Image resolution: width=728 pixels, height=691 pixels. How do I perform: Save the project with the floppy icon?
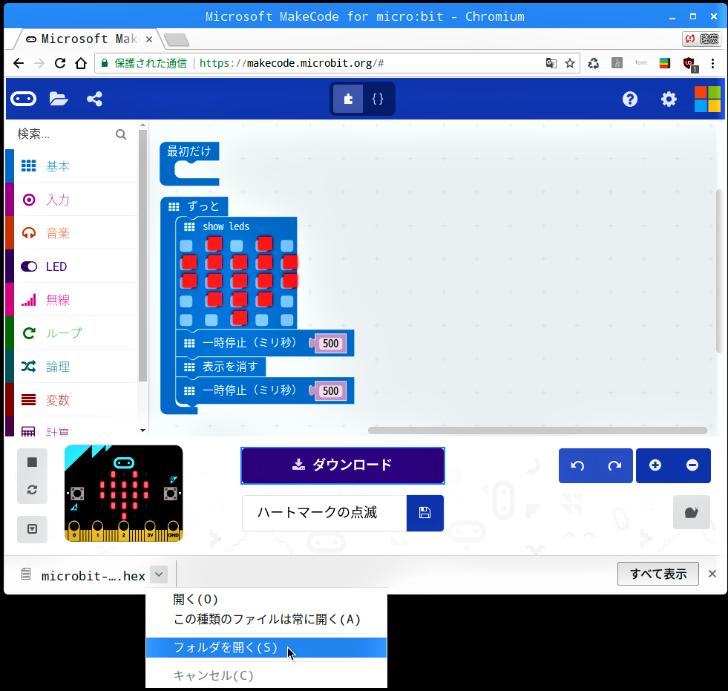[x=424, y=513]
